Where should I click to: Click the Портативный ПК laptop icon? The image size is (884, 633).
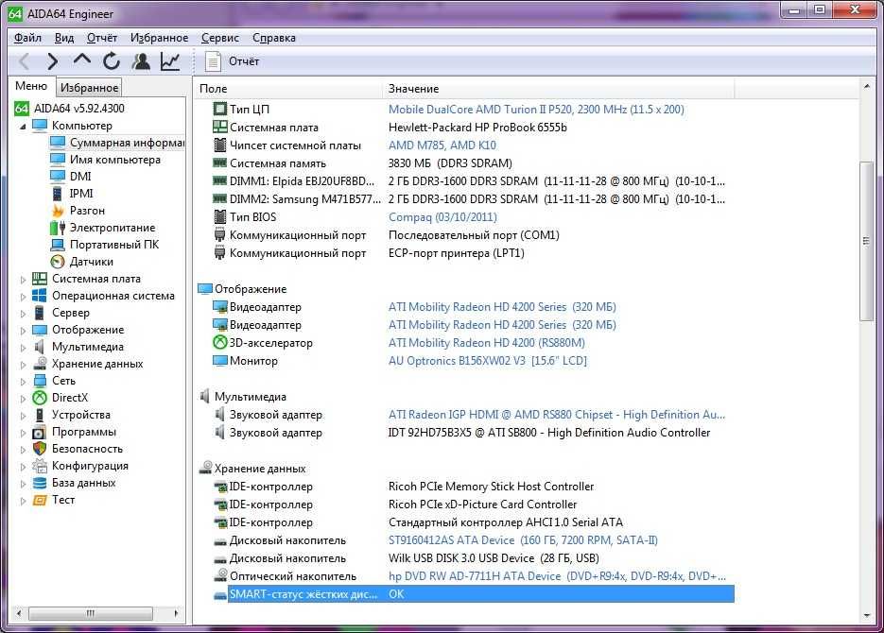pos(58,245)
